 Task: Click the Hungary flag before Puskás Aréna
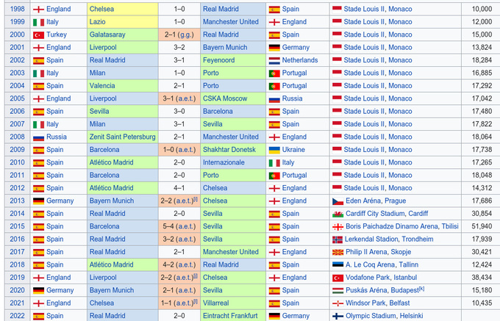pyautogui.click(x=337, y=290)
